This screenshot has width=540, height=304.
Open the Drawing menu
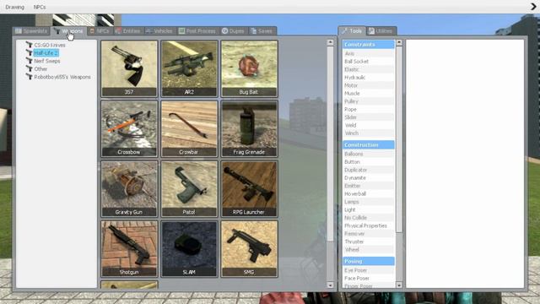click(x=15, y=7)
